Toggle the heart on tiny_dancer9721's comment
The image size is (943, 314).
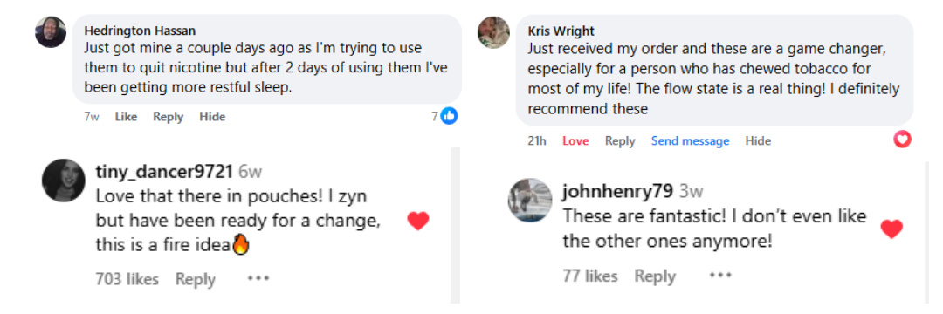[x=418, y=222]
